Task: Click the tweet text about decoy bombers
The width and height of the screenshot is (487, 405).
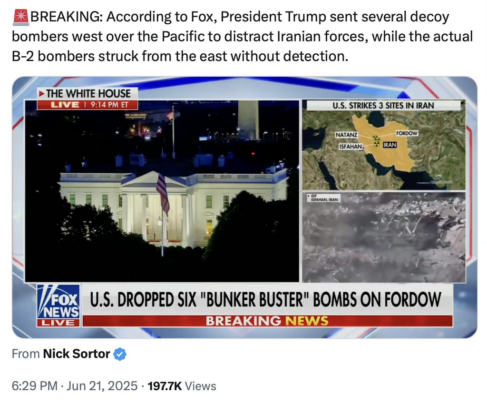Action: point(242,36)
